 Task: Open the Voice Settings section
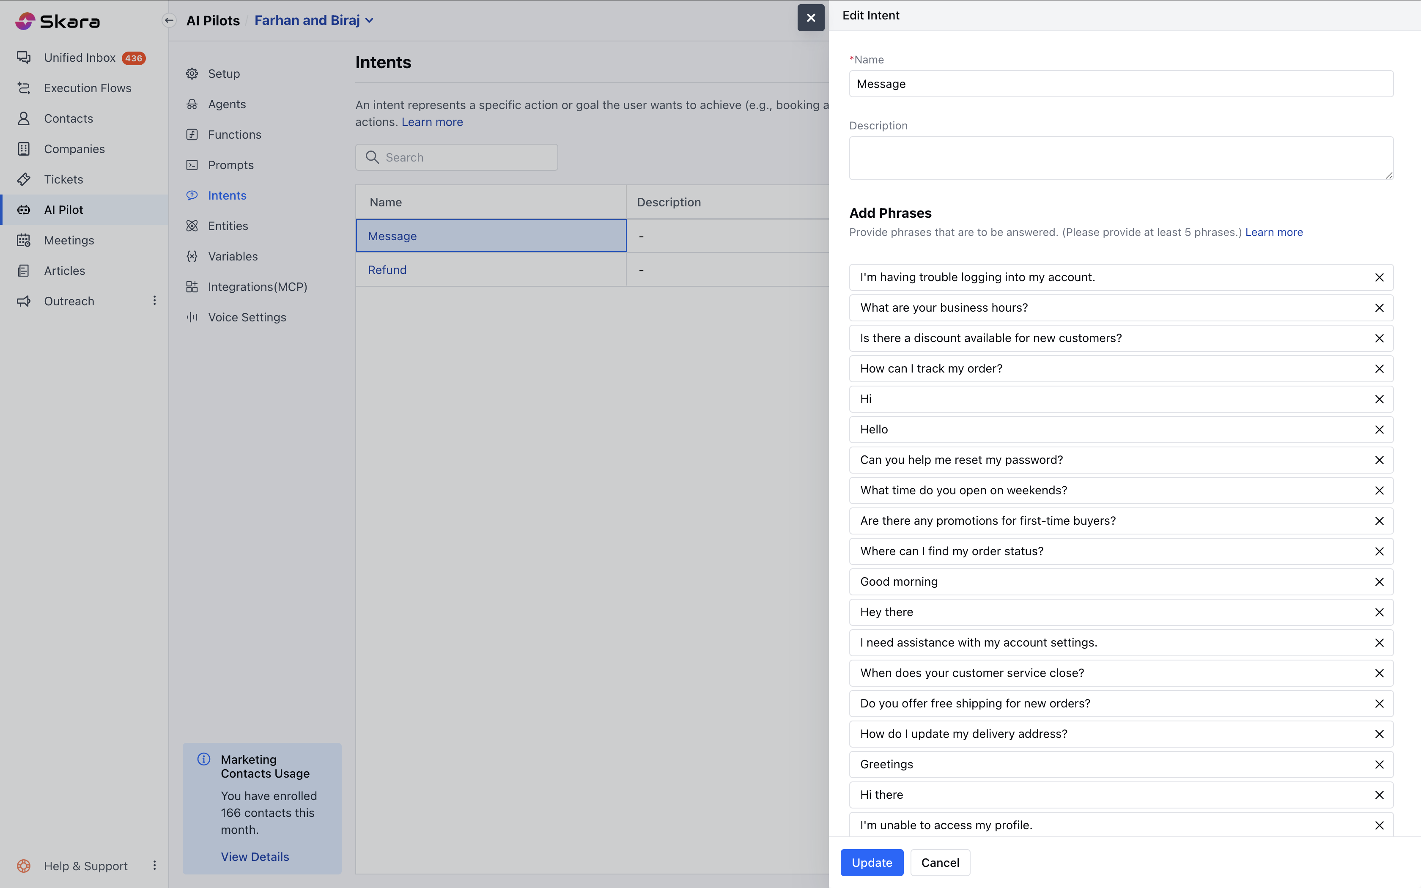point(247,317)
